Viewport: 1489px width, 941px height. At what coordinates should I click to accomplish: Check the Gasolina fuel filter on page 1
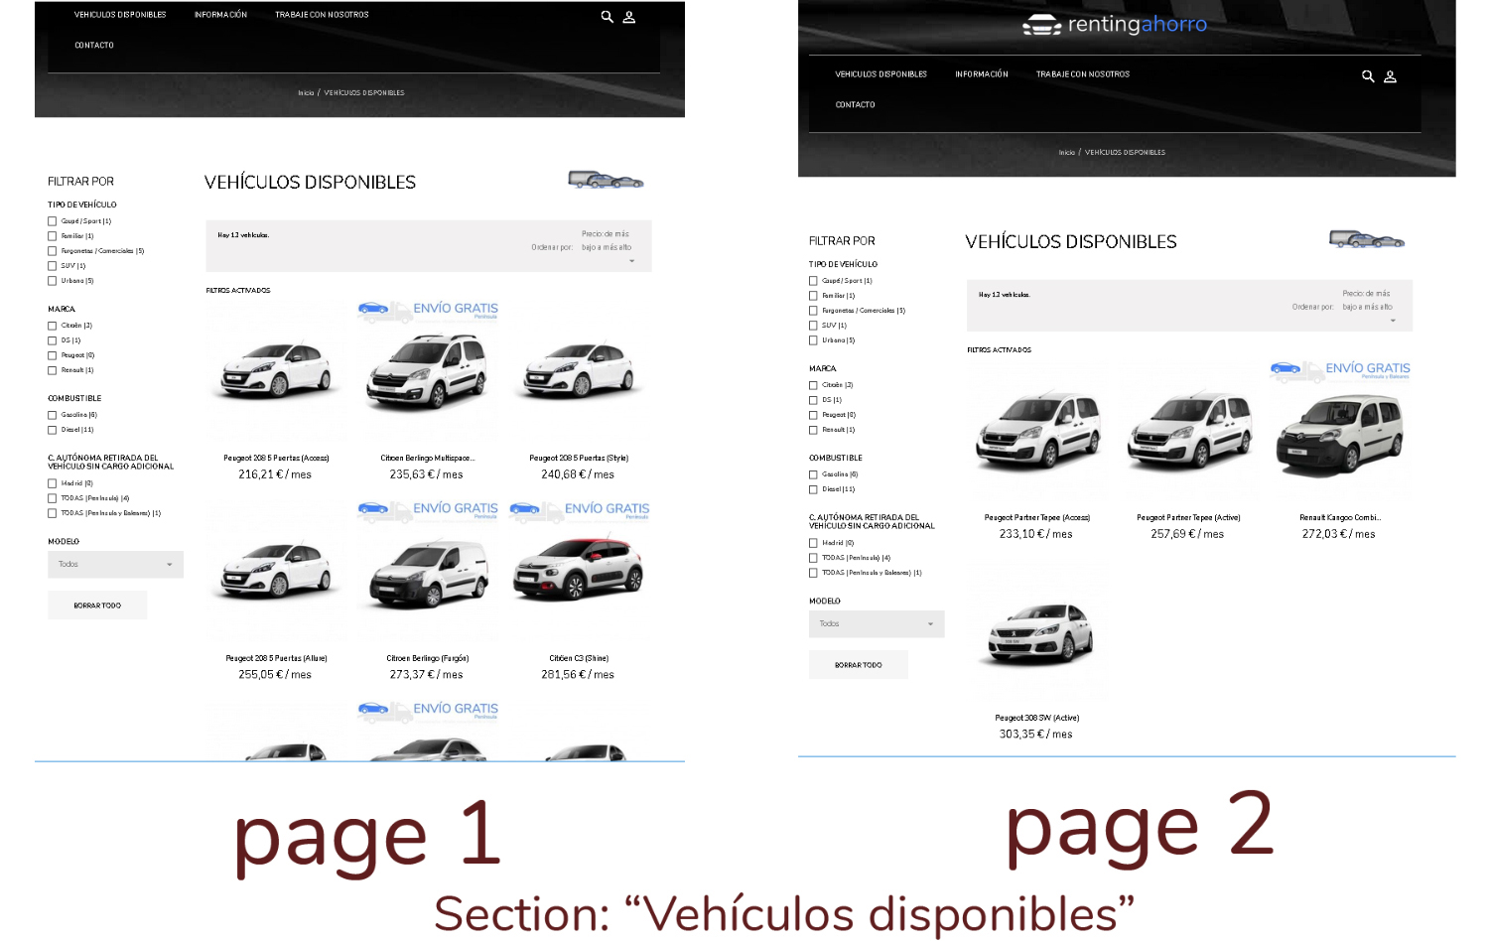(x=53, y=415)
